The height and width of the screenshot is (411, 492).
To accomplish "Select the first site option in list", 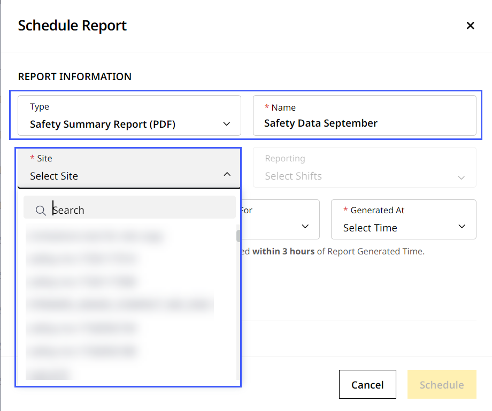I will pos(95,236).
